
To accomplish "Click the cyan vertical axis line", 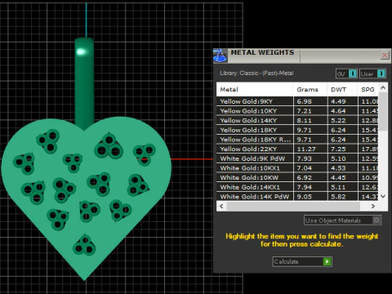I will coord(87,20).
